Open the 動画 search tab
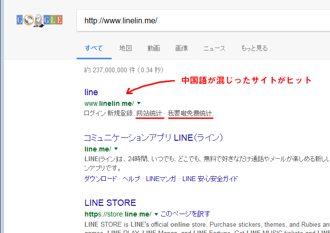 pyautogui.click(x=154, y=48)
